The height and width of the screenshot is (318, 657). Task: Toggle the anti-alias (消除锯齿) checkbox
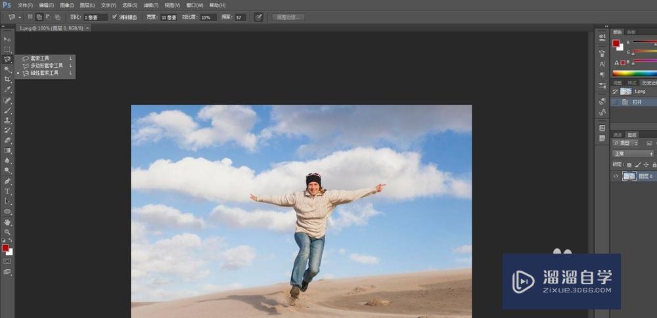pos(115,17)
